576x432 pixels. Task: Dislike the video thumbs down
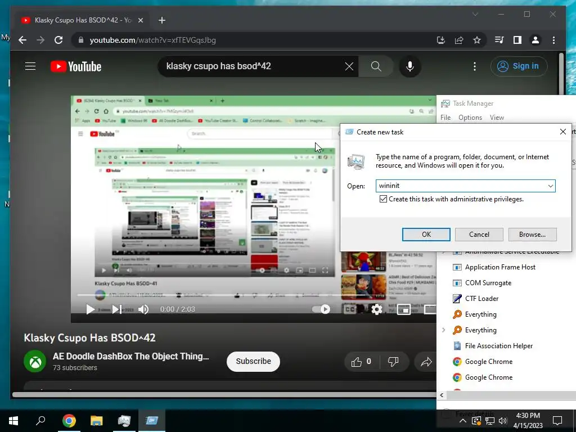coord(393,362)
